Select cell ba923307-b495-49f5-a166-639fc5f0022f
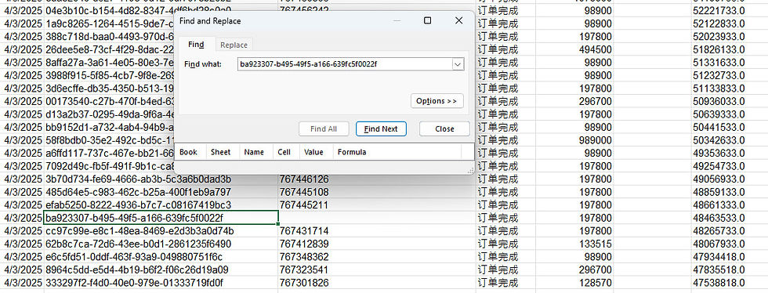This screenshot has width=768, height=293. 161,218
